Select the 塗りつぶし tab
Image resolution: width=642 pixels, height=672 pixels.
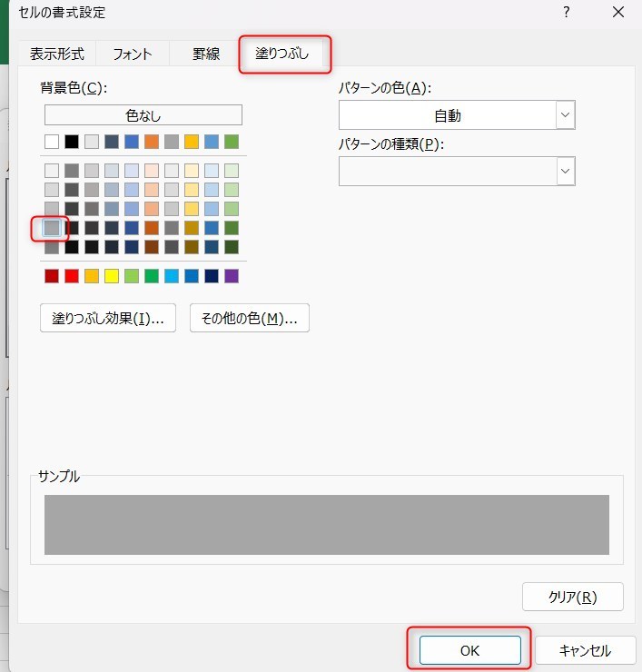(282, 54)
